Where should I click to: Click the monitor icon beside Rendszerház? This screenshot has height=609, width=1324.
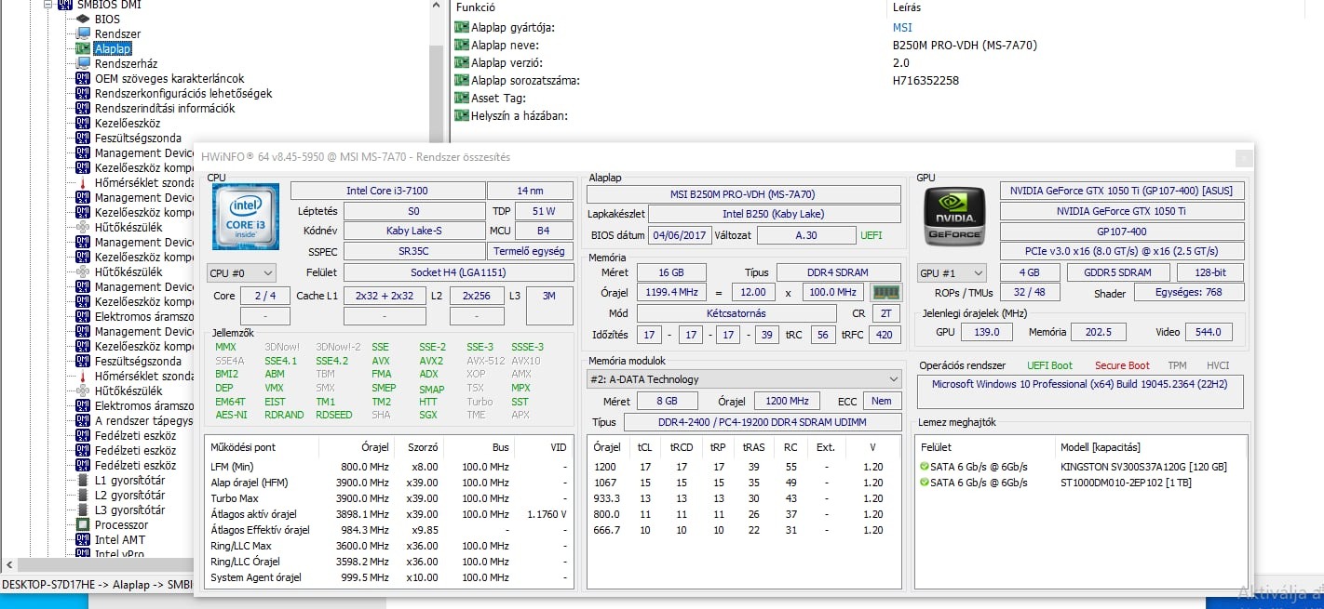click(84, 63)
